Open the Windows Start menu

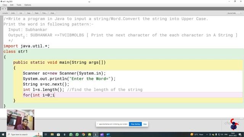[3, 134]
